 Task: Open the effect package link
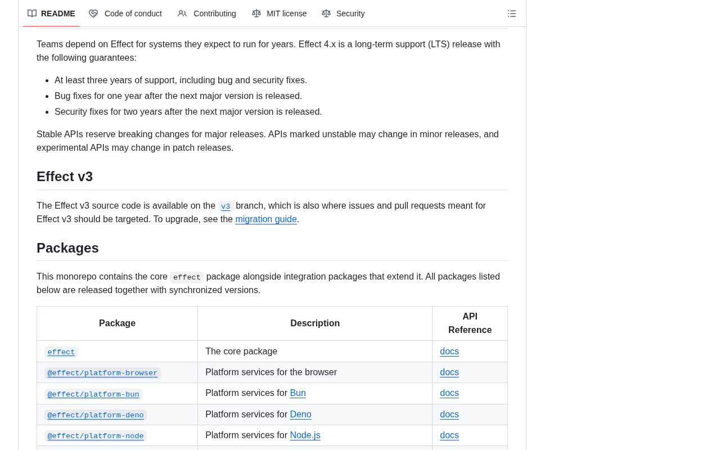(x=61, y=352)
